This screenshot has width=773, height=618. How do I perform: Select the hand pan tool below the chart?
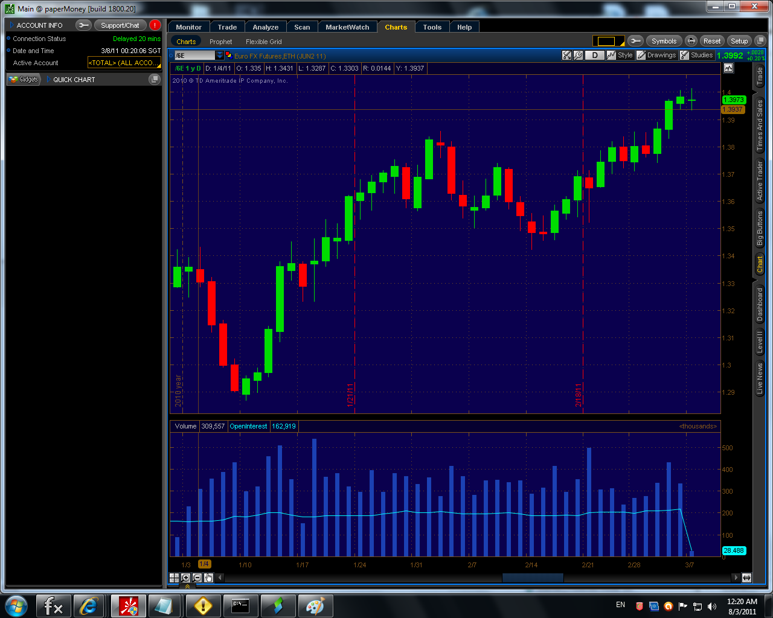coord(208,578)
